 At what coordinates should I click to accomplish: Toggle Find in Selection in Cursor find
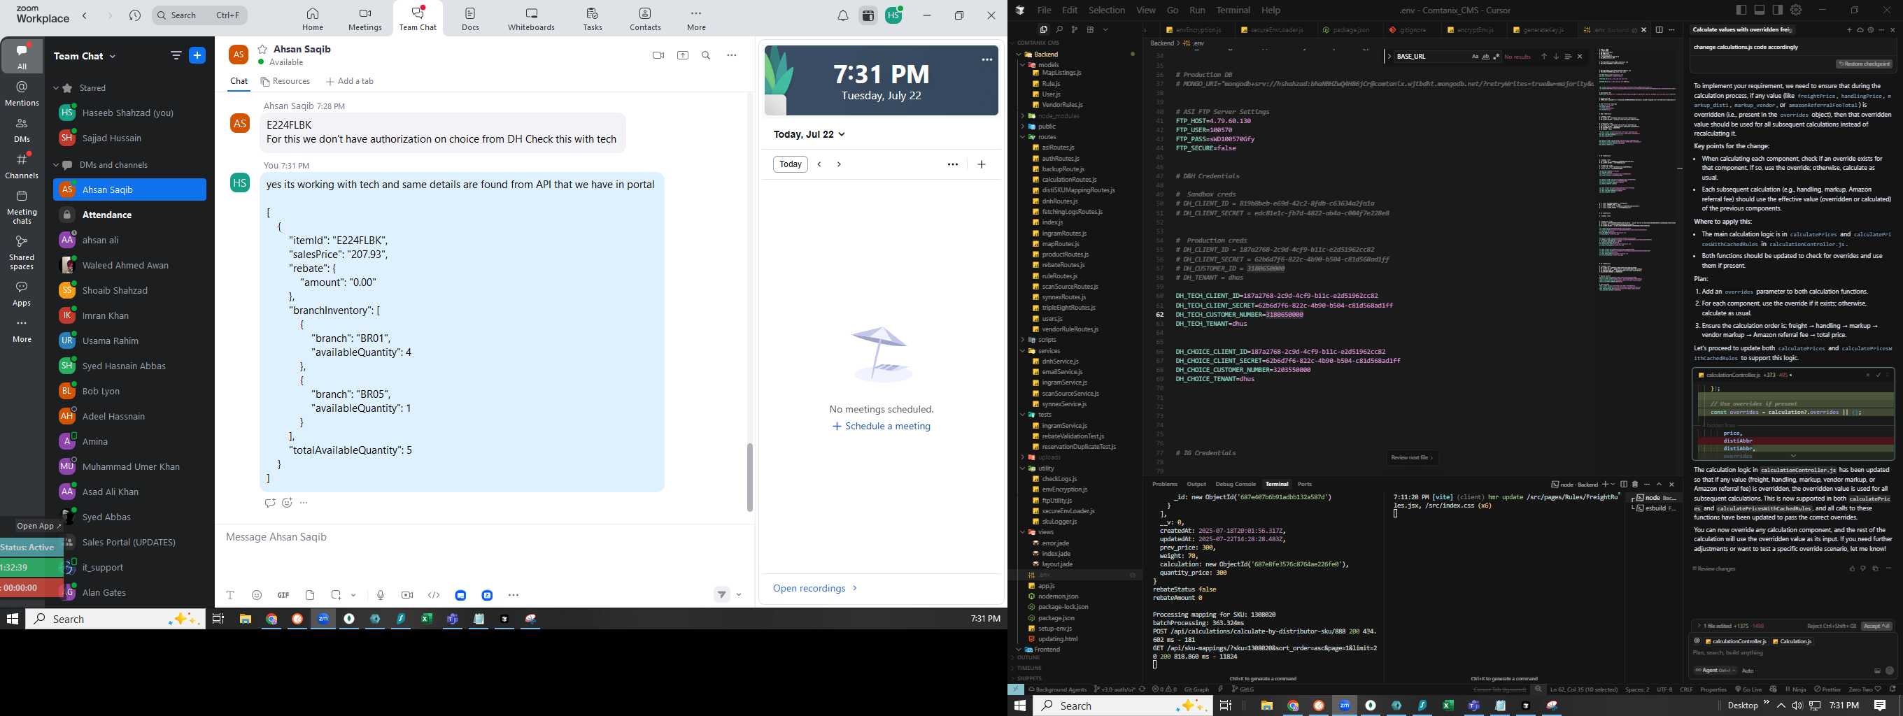1568,57
